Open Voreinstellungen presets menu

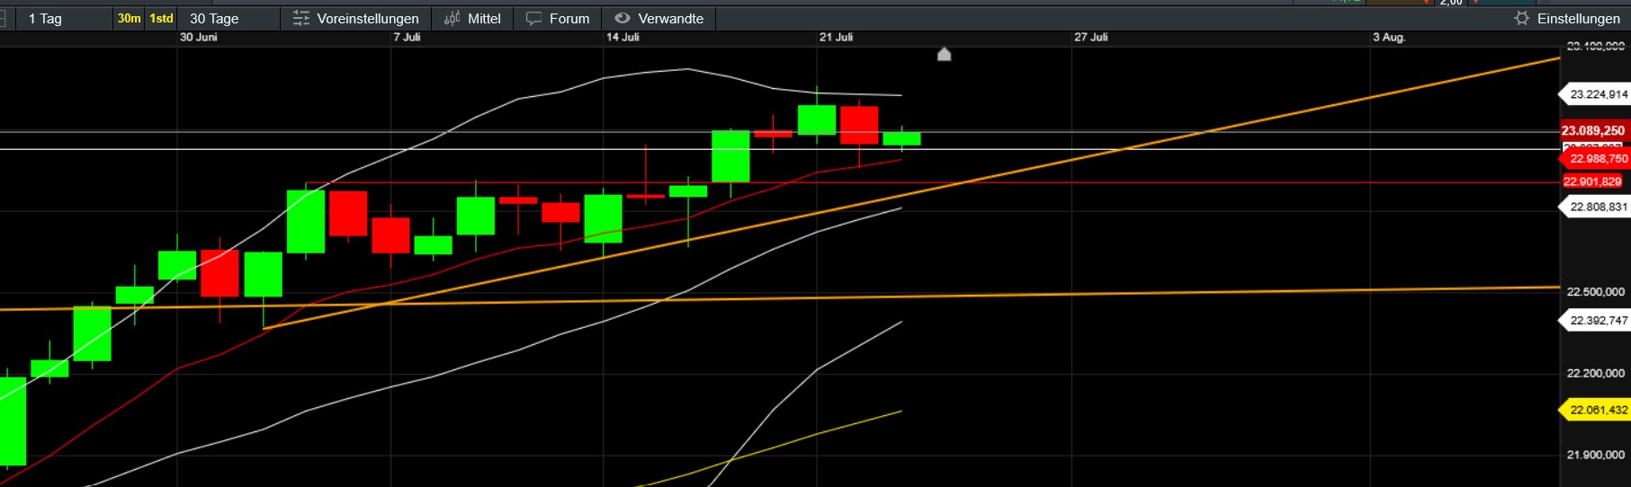[356, 19]
